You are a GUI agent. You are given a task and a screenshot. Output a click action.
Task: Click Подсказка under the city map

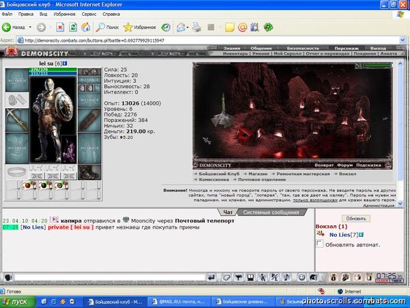[368, 165]
